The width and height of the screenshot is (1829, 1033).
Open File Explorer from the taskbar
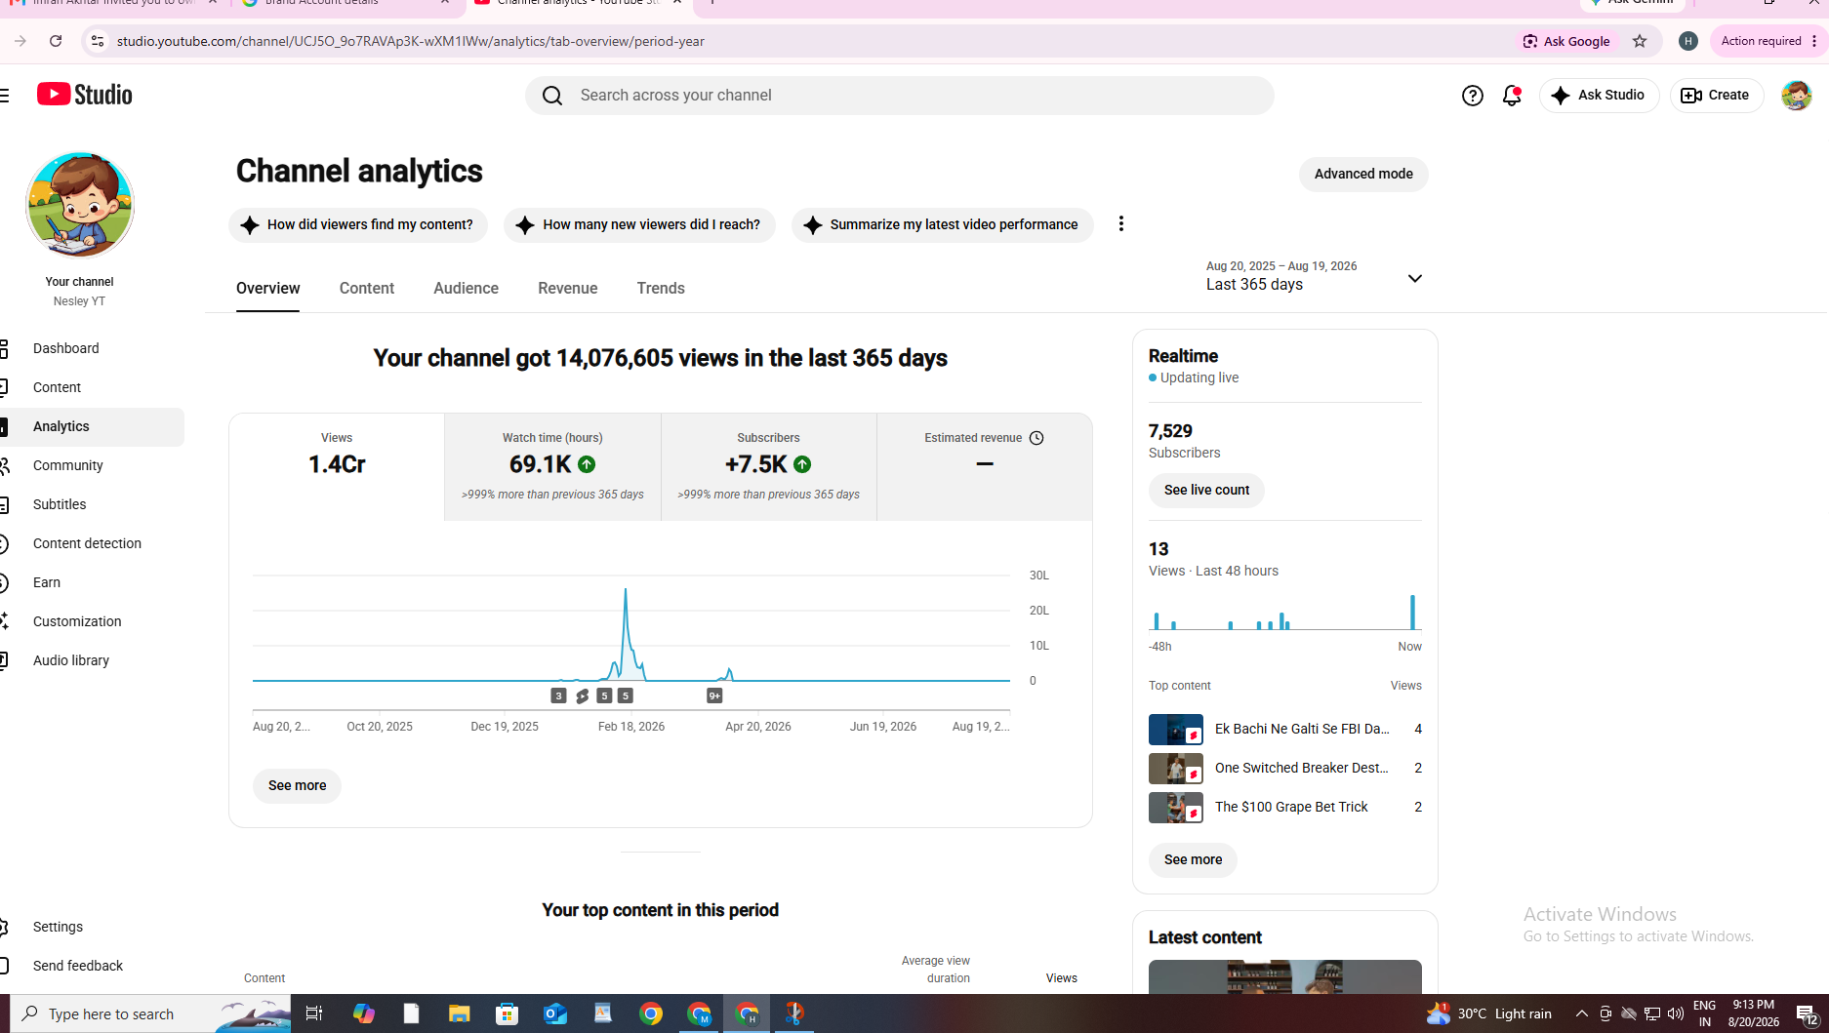pyautogui.click(x=459, y=1013)
